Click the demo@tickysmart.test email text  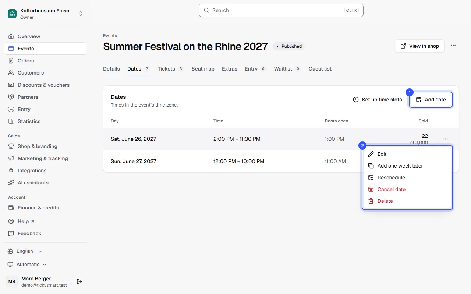click(x=44, y=285)
